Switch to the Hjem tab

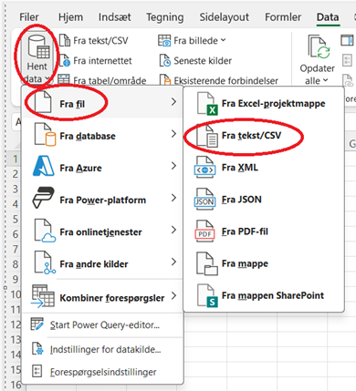pyautogui.click(x=70, y=17)
